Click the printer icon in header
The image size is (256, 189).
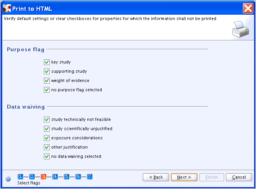coord(241,29)
